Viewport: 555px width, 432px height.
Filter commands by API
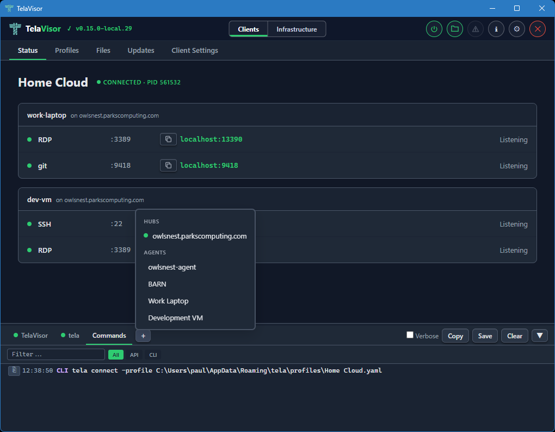(134, 355)
